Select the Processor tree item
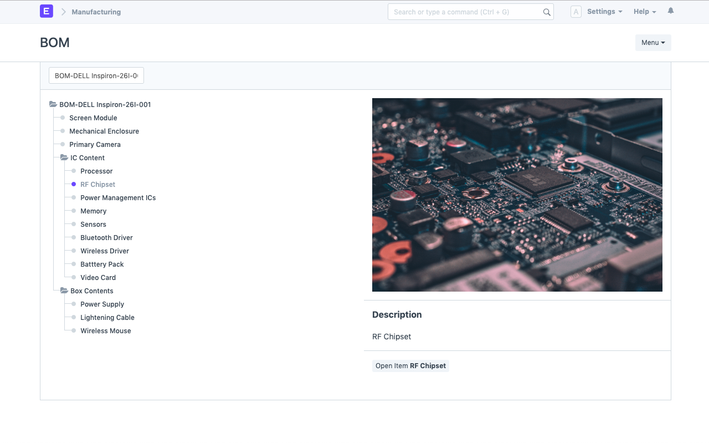The width and height of the screenshot is (709, 443). pyautogui.click(x=96, y=171)
